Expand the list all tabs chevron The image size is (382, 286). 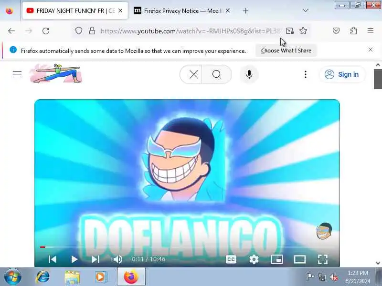(x=306, y=10)
